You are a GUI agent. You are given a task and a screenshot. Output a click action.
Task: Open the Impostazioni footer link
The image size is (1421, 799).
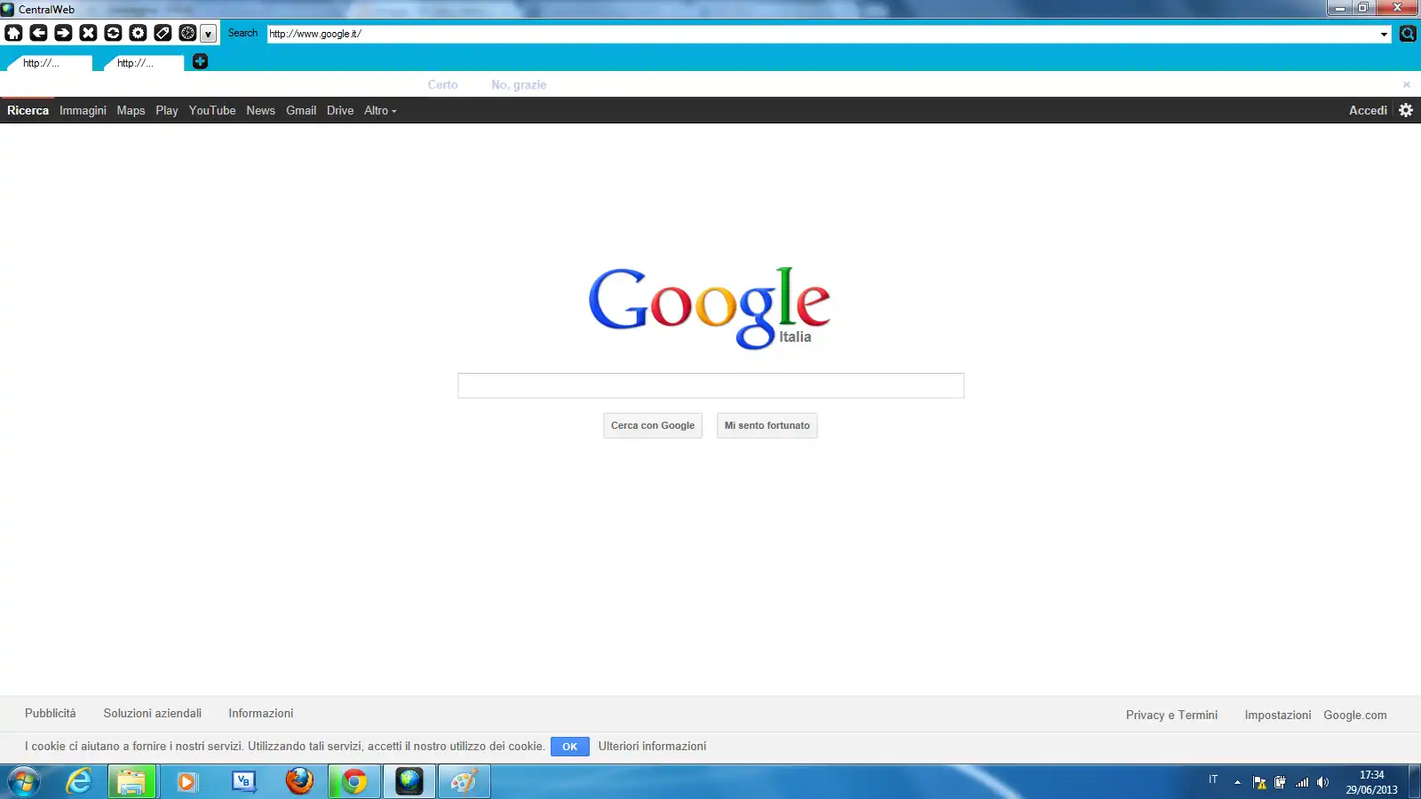1277,715
